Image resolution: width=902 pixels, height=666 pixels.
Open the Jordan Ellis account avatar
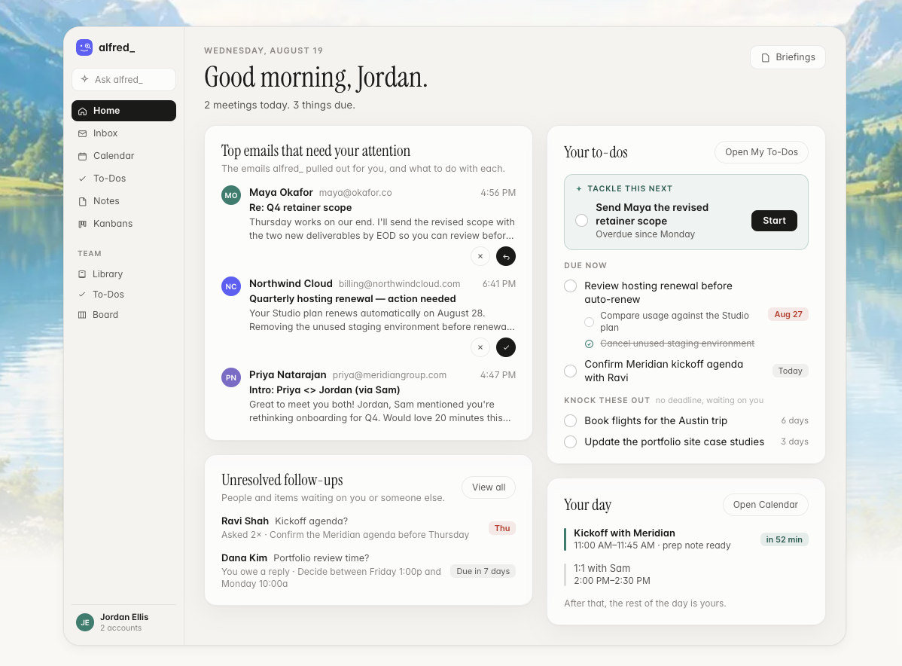point(85,622)
